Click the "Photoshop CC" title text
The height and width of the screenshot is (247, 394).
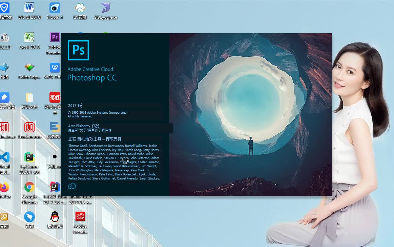coord(92,78)
